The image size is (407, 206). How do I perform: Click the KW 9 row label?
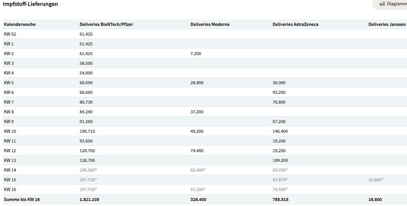click(9, 122)
